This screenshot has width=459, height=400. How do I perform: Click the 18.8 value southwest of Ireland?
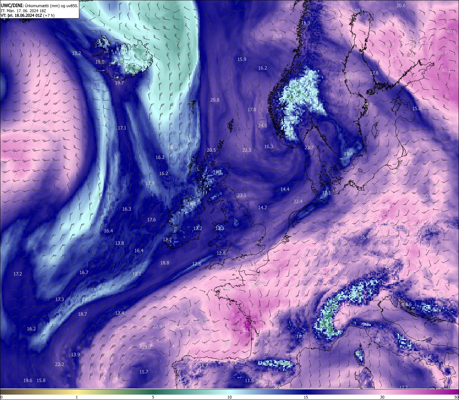tap(165, 263)
